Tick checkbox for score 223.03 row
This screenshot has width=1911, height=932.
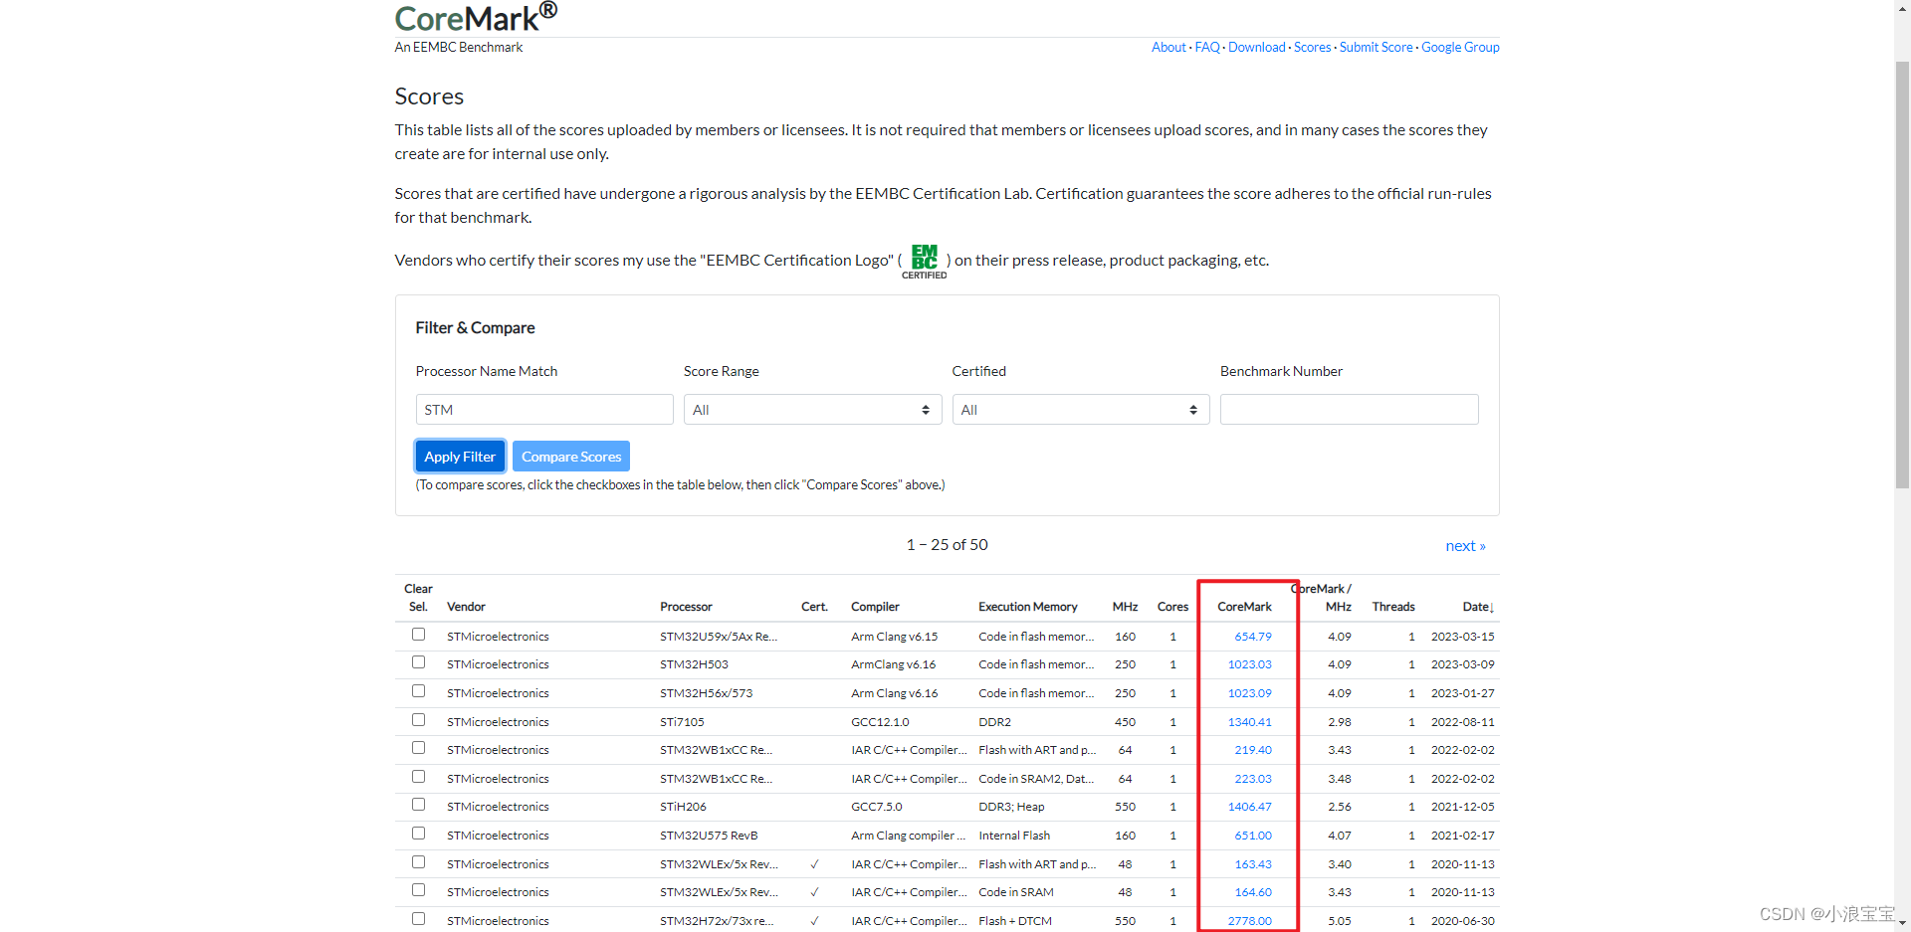(418, 777)
